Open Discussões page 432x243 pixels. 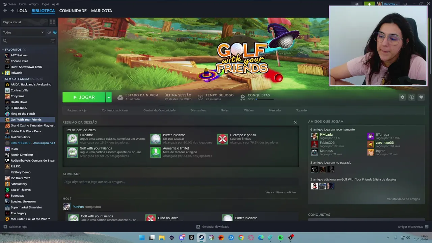click(x=198, y=110)
